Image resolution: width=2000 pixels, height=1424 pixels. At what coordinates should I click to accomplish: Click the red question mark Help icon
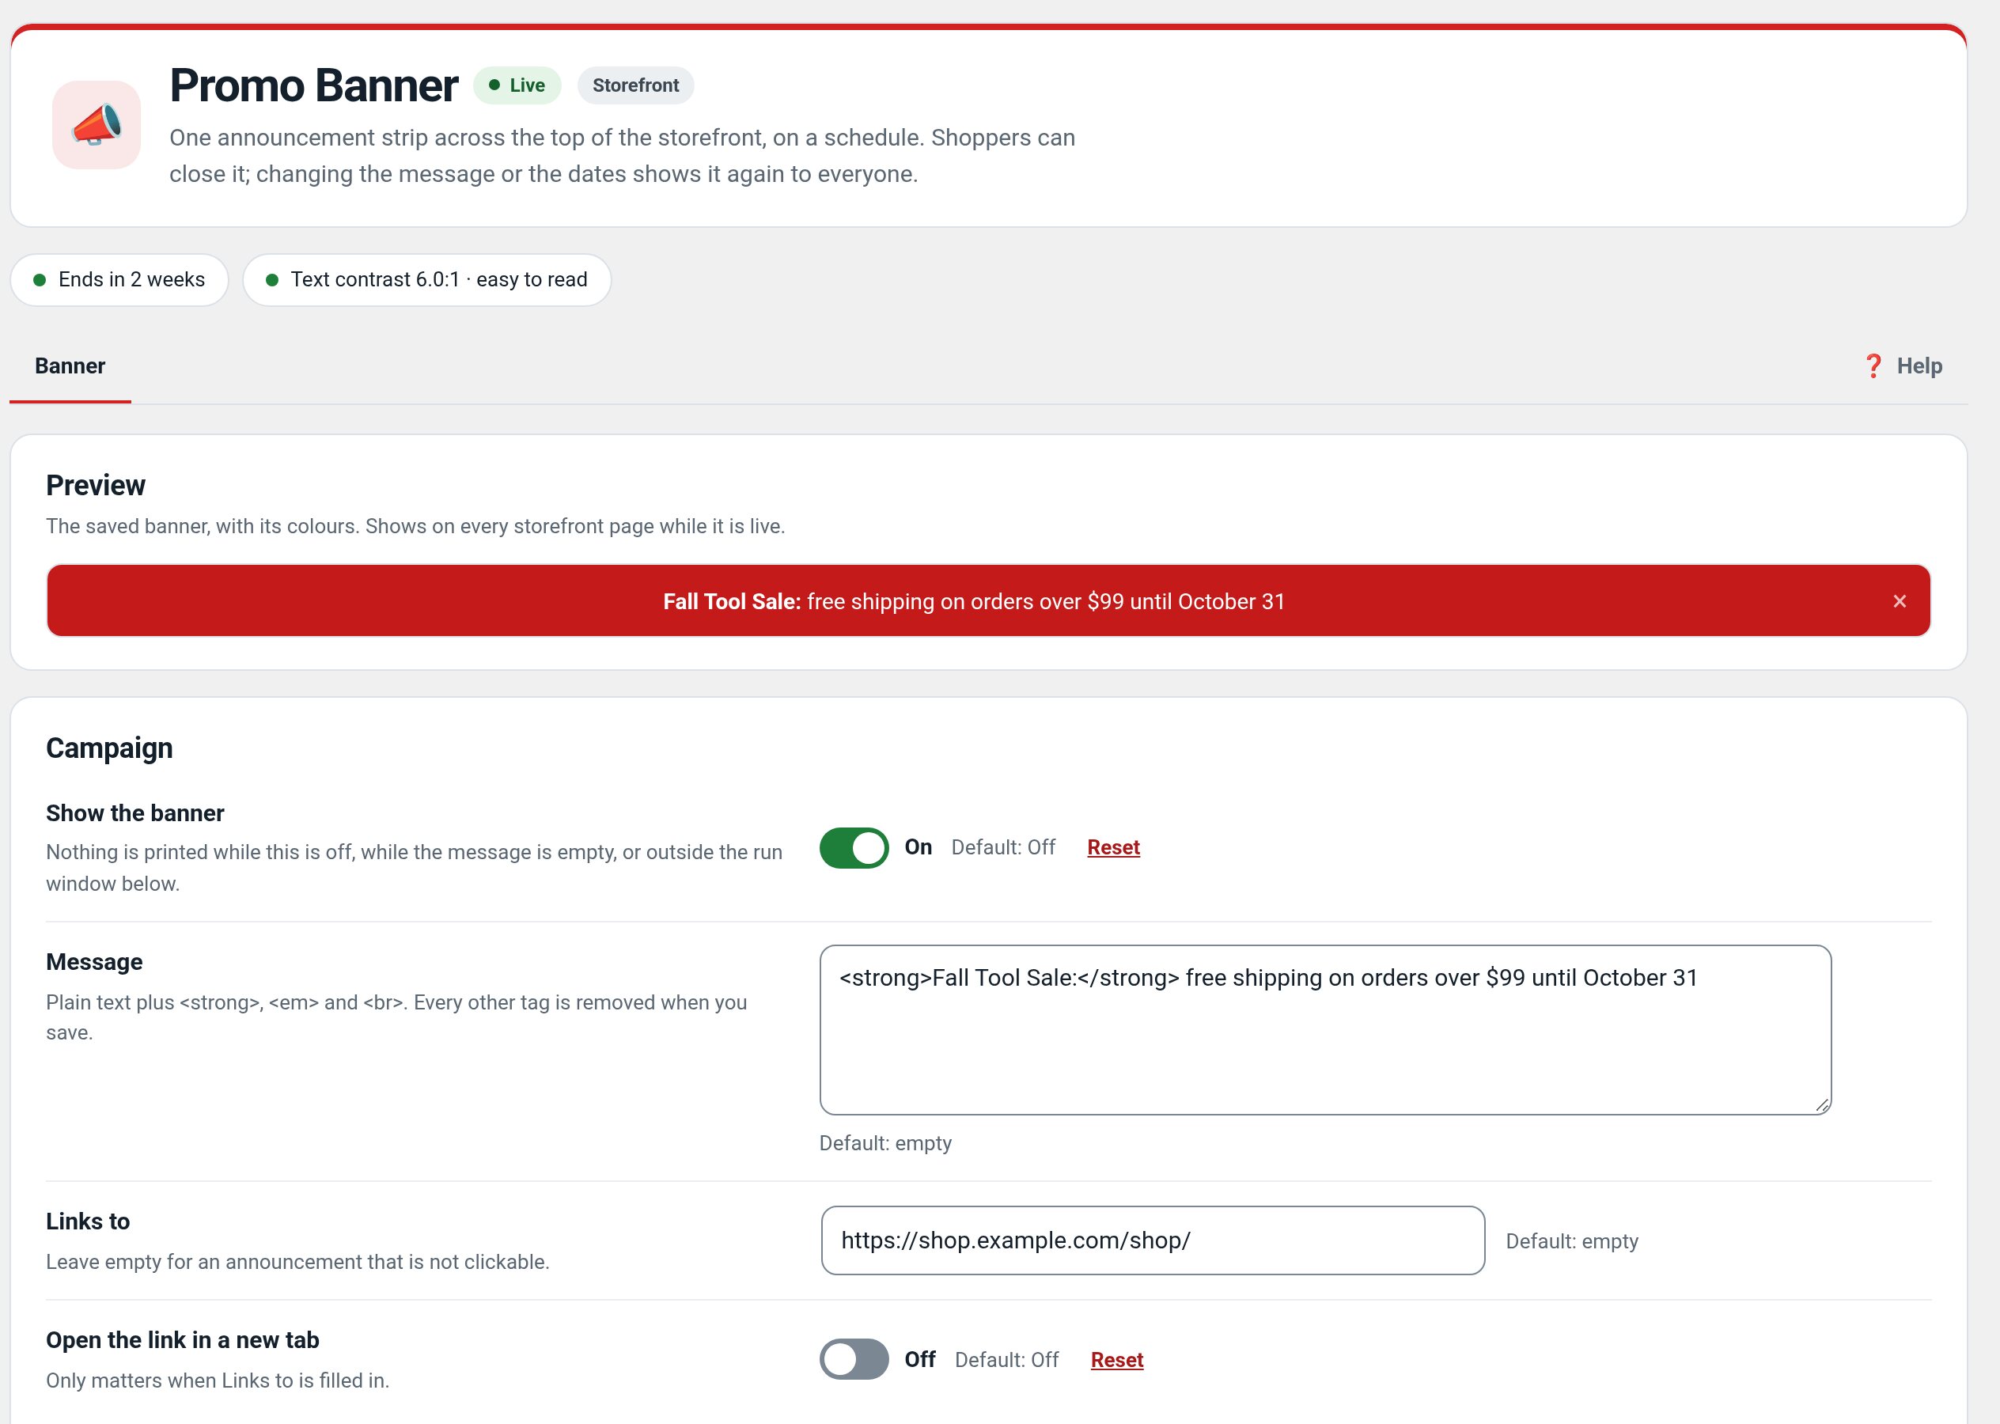click(1873, 365)
